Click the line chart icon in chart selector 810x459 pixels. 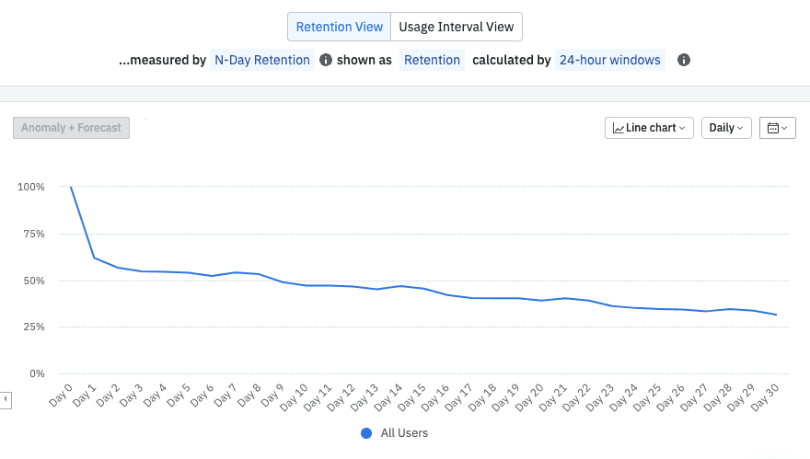click(619, 128)
